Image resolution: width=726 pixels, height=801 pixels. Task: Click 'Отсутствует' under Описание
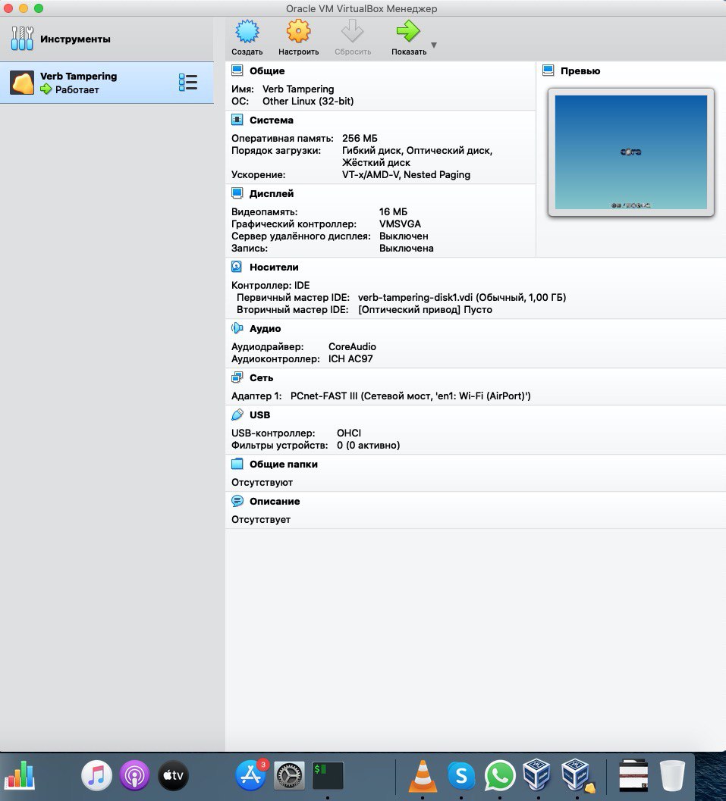[261, 520]
